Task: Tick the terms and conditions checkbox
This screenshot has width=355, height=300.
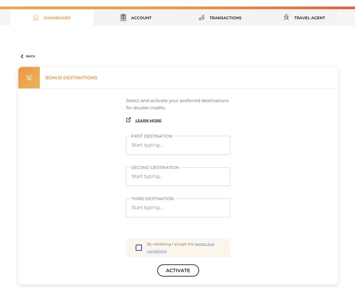Action: click(139, 248)
